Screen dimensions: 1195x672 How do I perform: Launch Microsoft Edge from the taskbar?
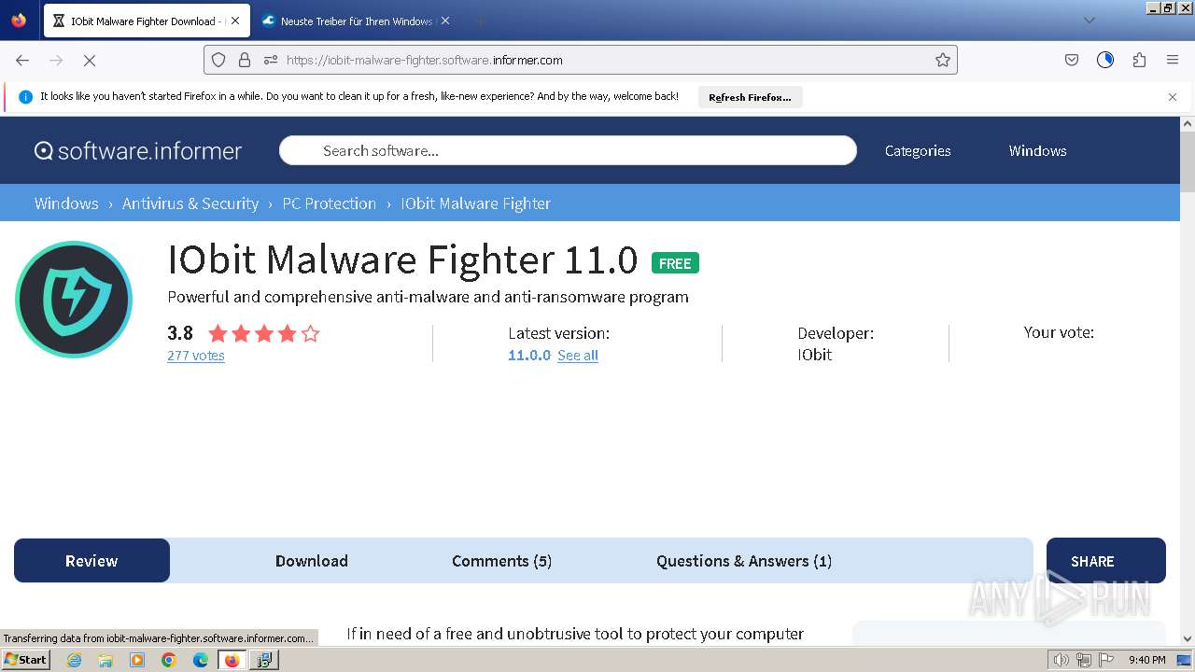(x=201, y=660)
